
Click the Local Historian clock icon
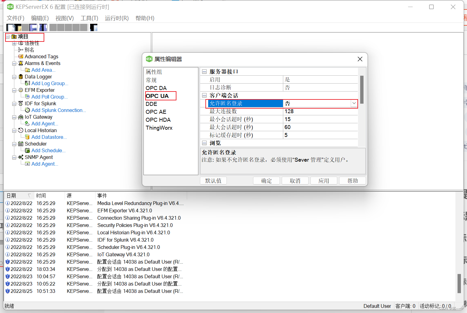[21, 130]
